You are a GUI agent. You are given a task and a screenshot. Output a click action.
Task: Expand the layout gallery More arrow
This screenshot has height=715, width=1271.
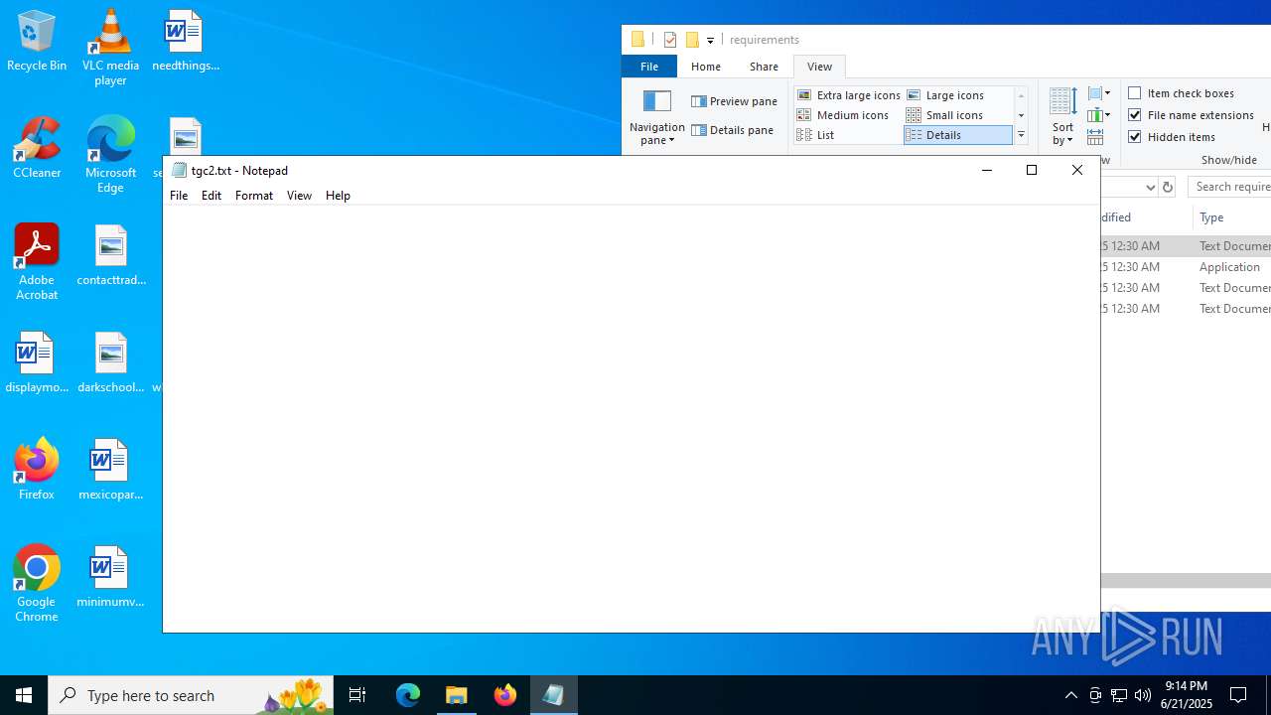(x=1021, y=135)
